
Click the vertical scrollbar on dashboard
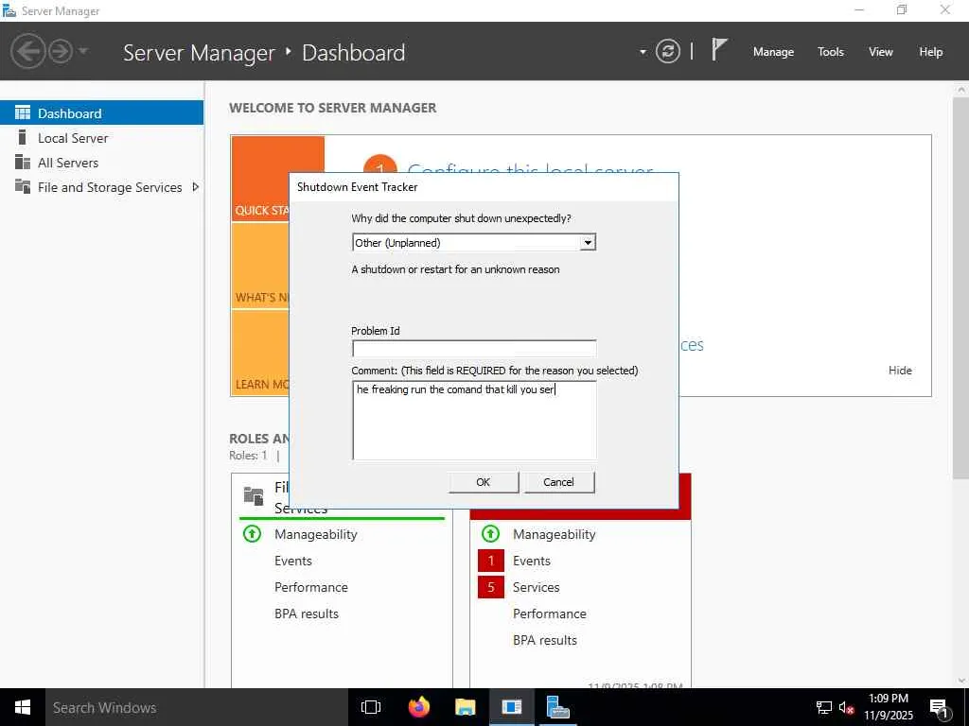(x=961, y=286)
